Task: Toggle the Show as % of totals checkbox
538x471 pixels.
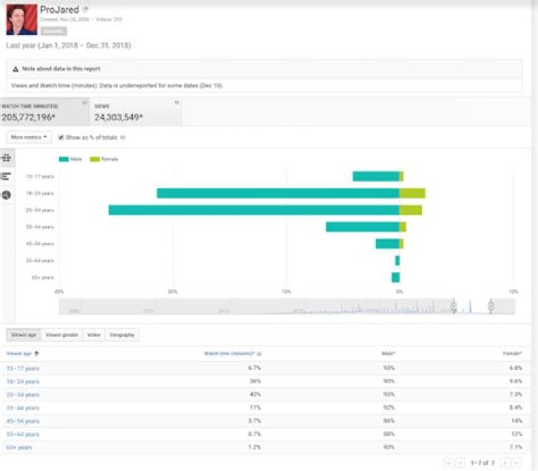Action: pos(61,138)
